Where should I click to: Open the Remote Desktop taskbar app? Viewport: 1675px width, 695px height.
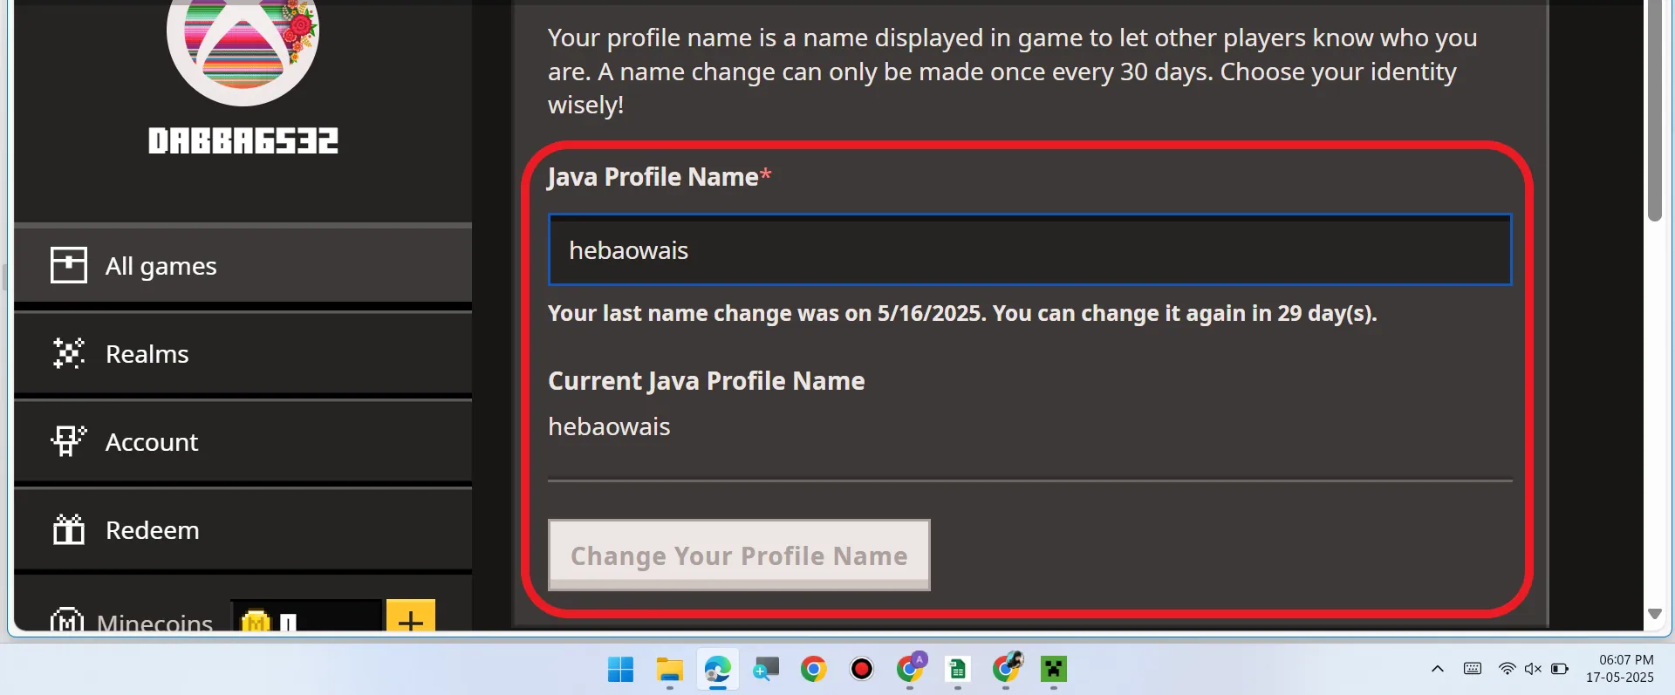(765, 670)
